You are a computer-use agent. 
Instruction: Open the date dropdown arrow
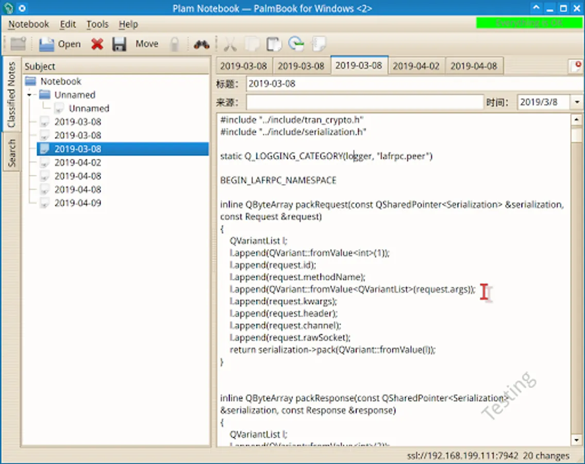[x=577, y=102]
